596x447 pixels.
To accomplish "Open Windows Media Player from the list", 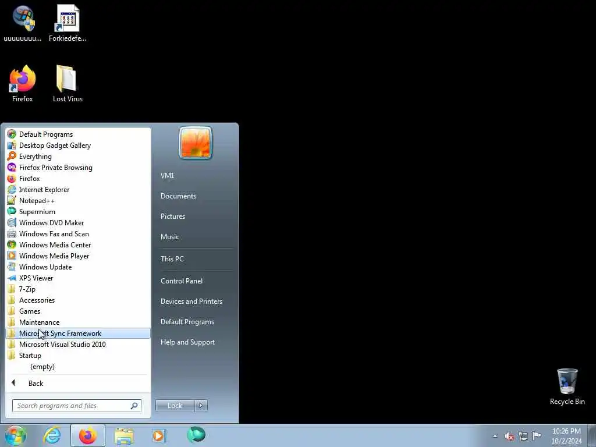I will click(78, 256).
